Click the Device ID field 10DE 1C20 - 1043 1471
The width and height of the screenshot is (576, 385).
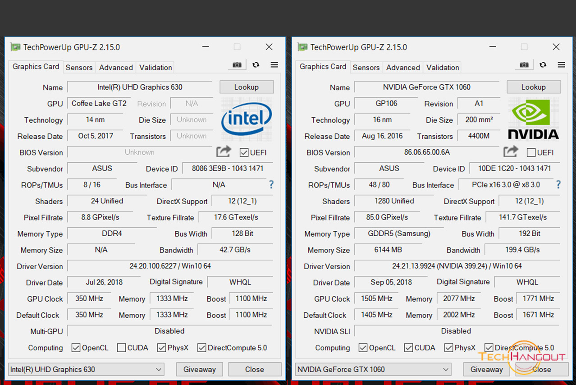click(515, 169)
